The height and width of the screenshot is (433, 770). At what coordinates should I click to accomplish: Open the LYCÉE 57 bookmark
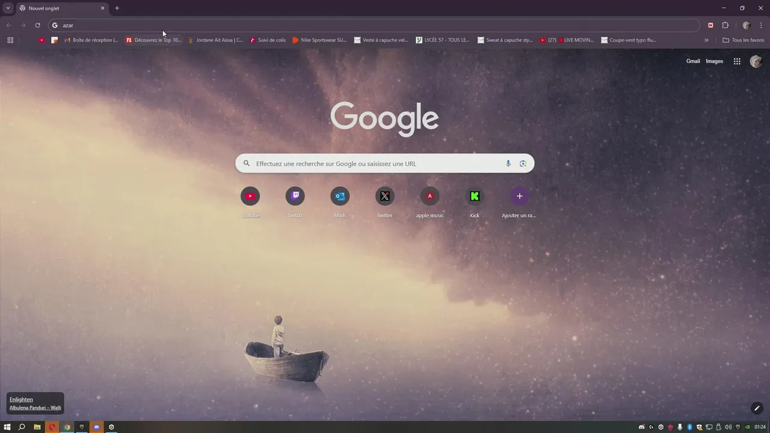click(443, 40)
